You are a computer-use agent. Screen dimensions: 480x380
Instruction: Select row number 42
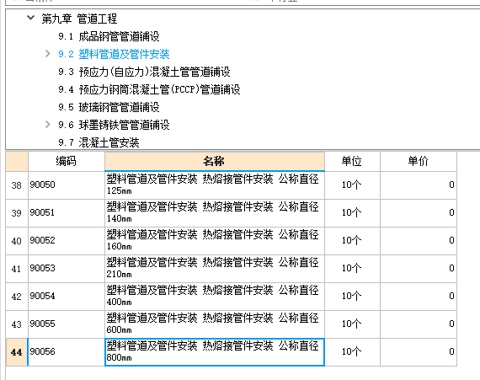pos(17,297)
